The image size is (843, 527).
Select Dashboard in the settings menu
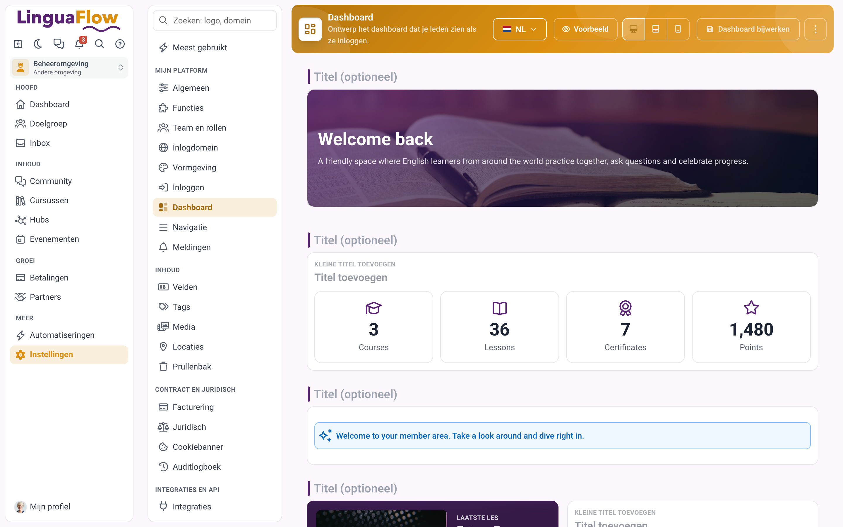pos(215,207)
